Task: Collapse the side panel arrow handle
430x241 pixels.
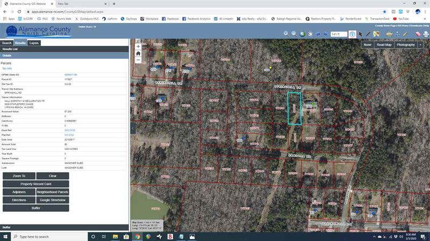Action: (133, 129)
